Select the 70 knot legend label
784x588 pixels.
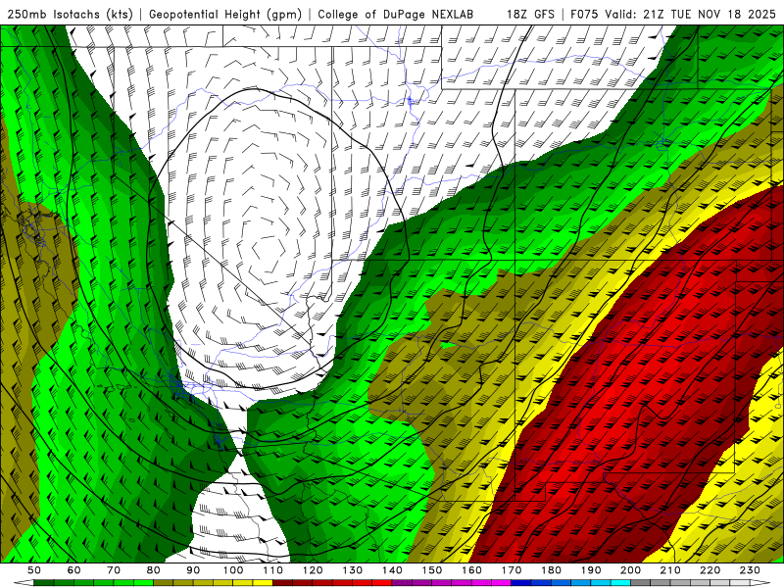(114, 570)
